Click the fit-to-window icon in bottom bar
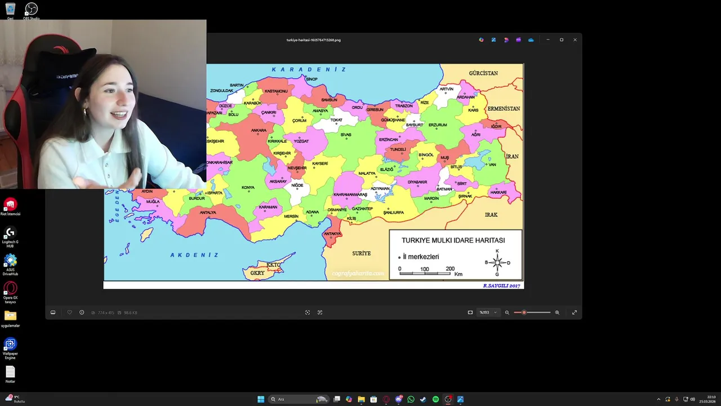The image size is (721, 406). 308,312
